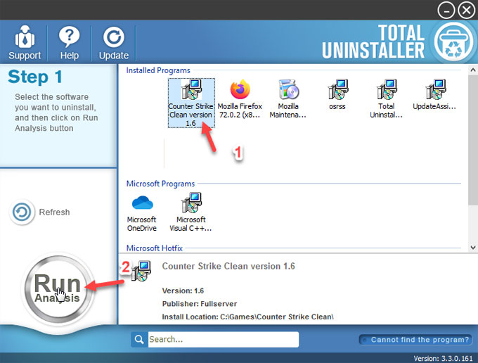The width and height of the screenshot is (478, 363).
Task: Click the Refresh button
Action: (x=40, y=212)
